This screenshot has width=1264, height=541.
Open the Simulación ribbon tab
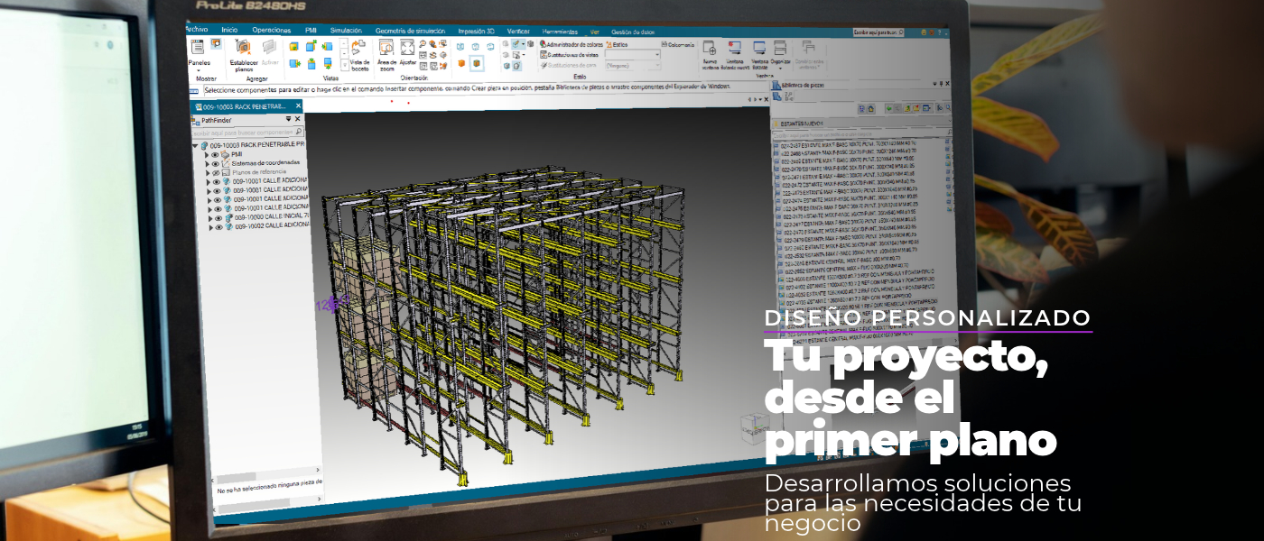pos(346,30)
